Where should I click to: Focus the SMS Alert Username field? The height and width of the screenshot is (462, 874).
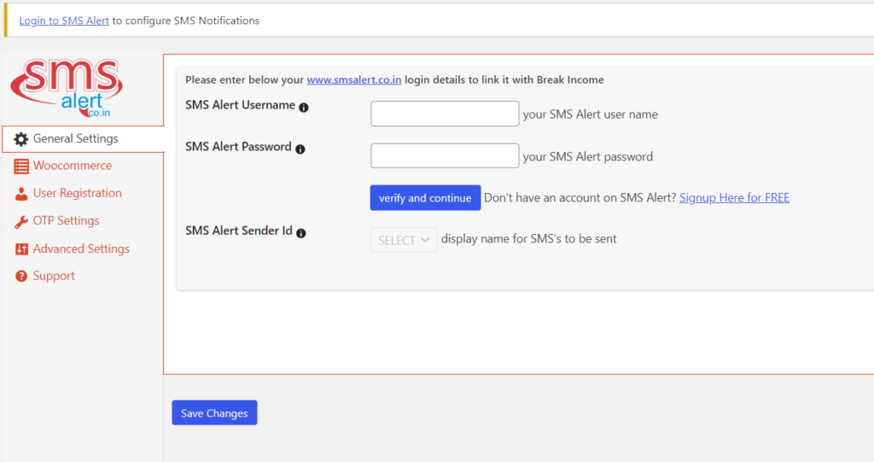pyautogui.click(x=445, y=114)
